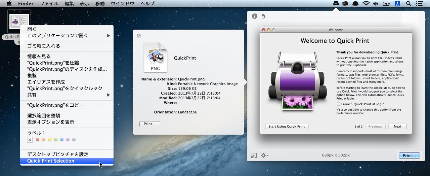
Task: Apply the yellow label color
Action: tap(50, 140)
